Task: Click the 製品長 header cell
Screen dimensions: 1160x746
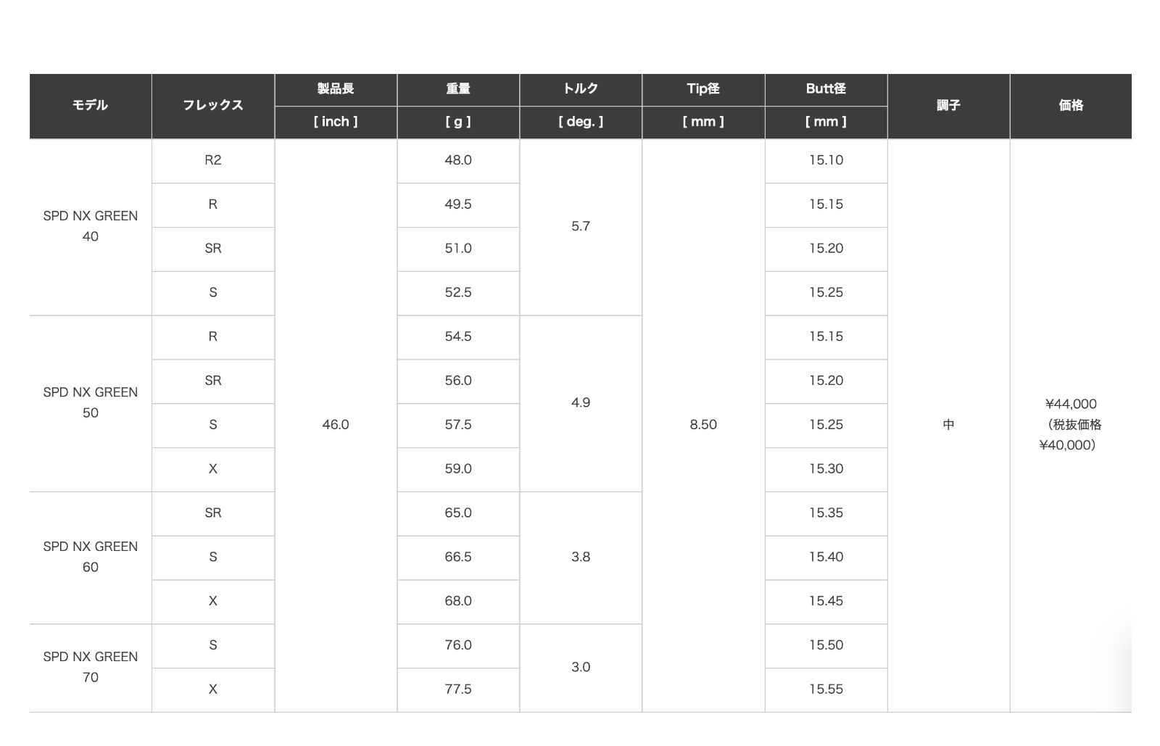Action: click(335, 88)
